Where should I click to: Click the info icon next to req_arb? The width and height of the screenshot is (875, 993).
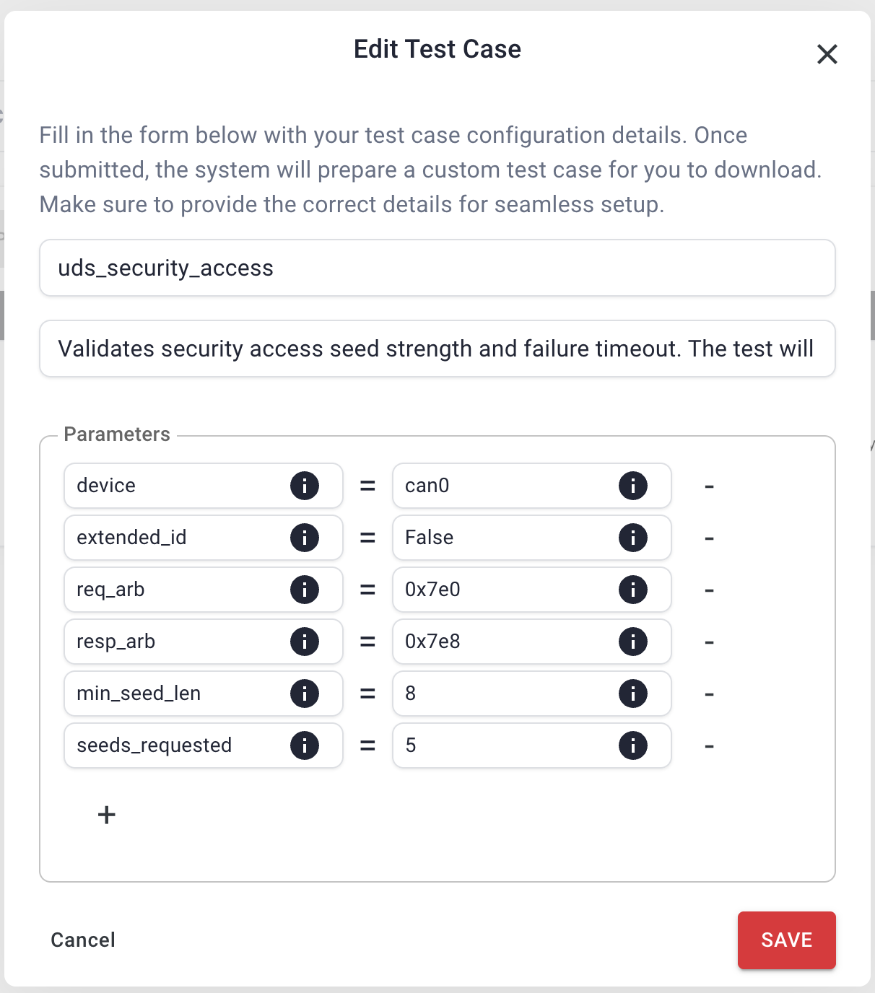[305, 590]
